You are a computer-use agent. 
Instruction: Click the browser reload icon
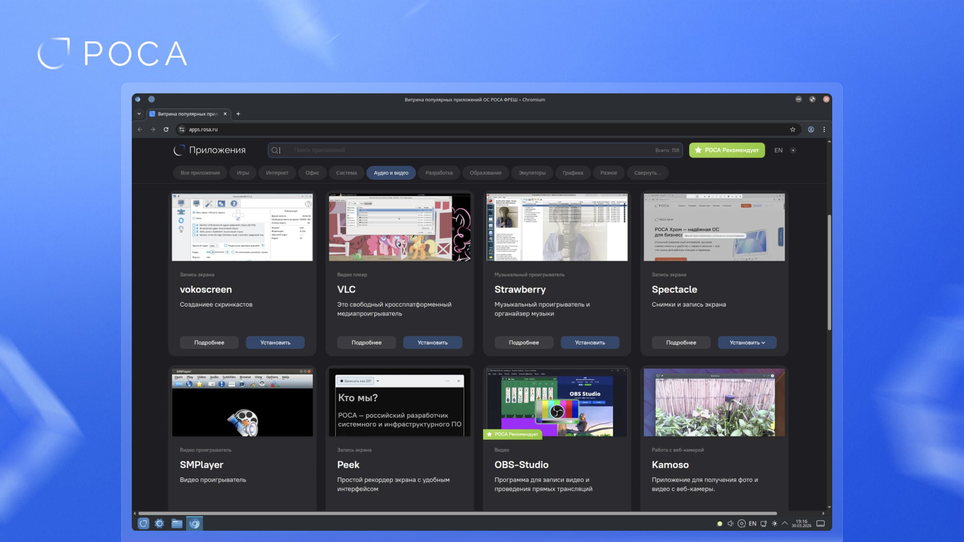tap(166, 129)
